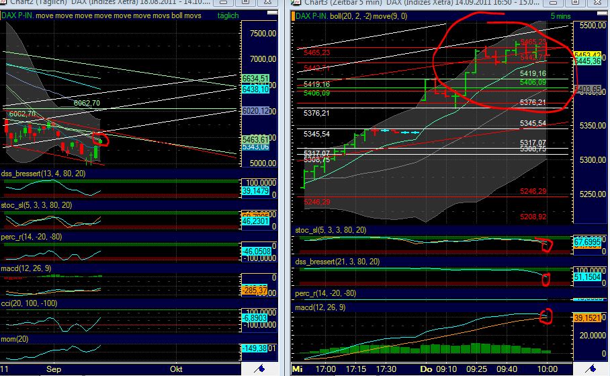Click the 6634,51 price tag
Screen dimensions: 610x376
point(255,79)
